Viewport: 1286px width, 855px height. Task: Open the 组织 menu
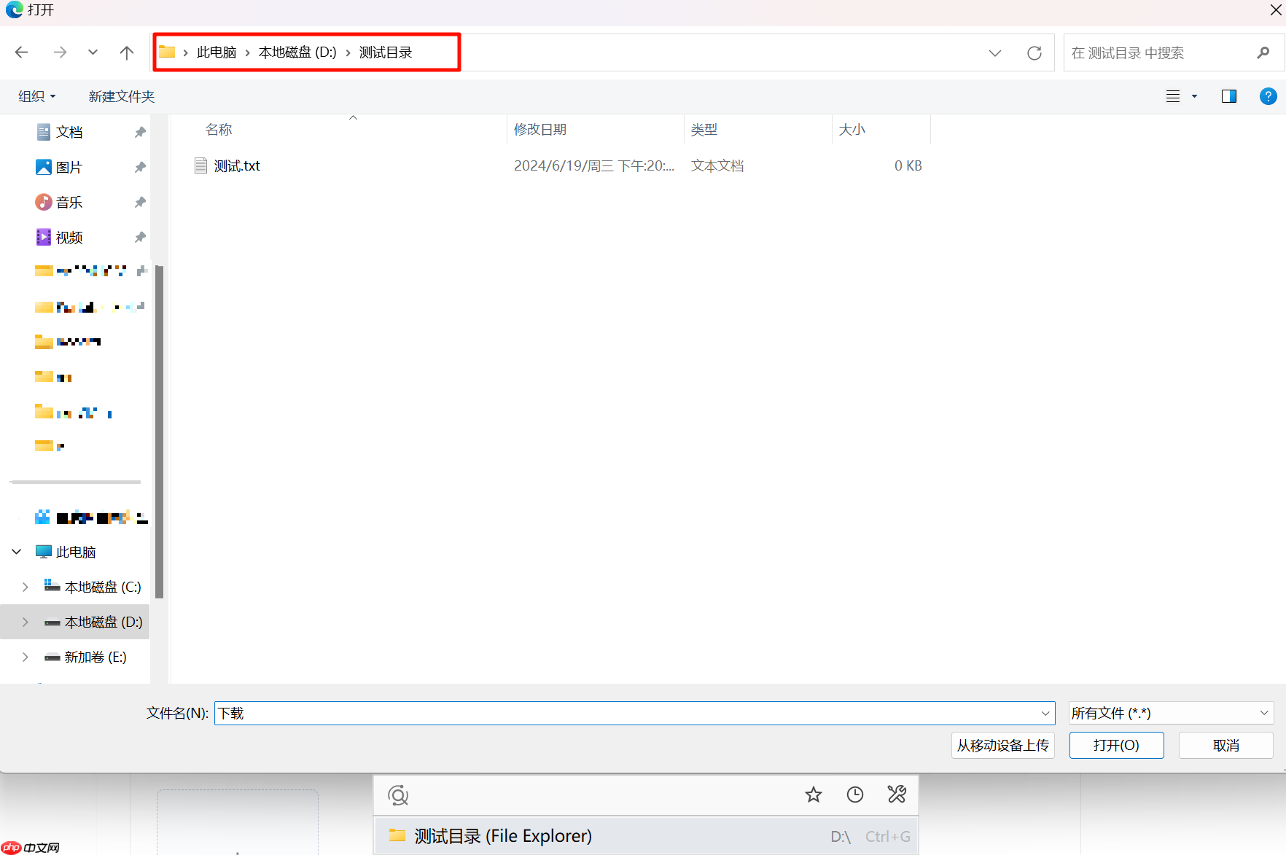36,95
